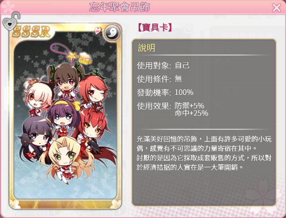Image resolution: width=286 pixels, height=218 pixels.
Task: Click the gold star charm on card
Action: point(72,57)
